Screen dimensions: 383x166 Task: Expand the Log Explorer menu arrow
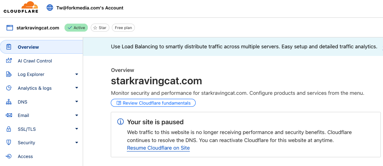pos(77,74)
